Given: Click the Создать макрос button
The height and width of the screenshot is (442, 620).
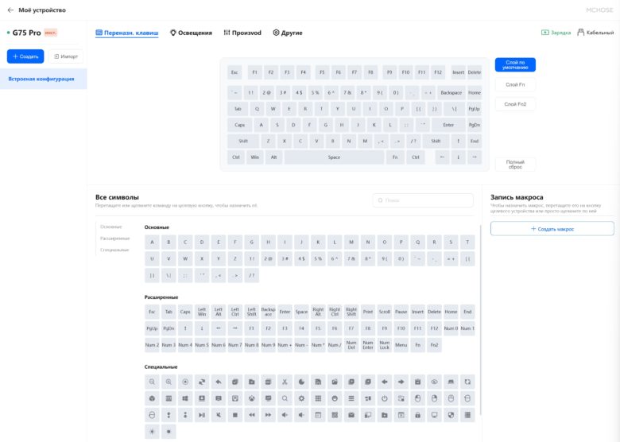Looking at the screenshot, I should point(552,228).
